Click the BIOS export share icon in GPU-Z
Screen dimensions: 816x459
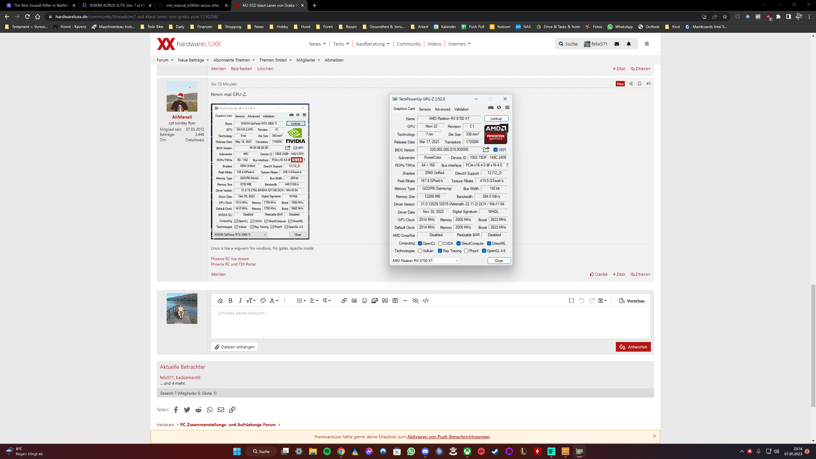[x=486, y=149]
